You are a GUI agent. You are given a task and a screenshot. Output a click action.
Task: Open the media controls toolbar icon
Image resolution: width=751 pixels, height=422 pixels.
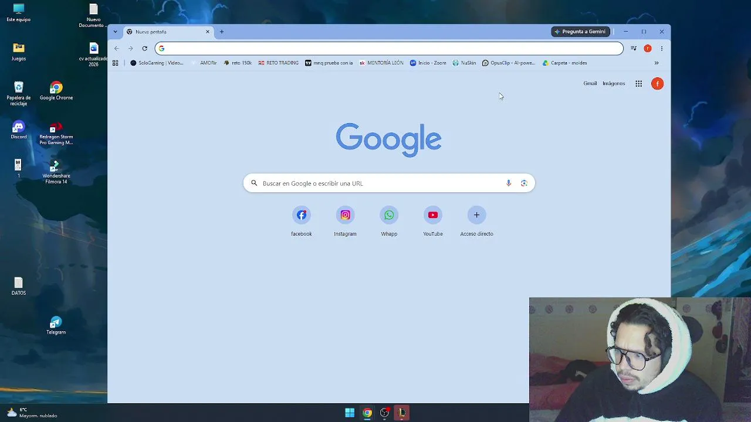(634, 48)
